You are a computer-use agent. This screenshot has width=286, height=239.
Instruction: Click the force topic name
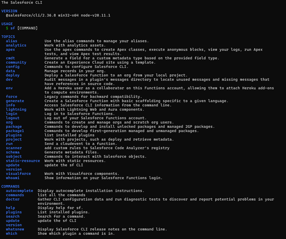pos(12,97)
